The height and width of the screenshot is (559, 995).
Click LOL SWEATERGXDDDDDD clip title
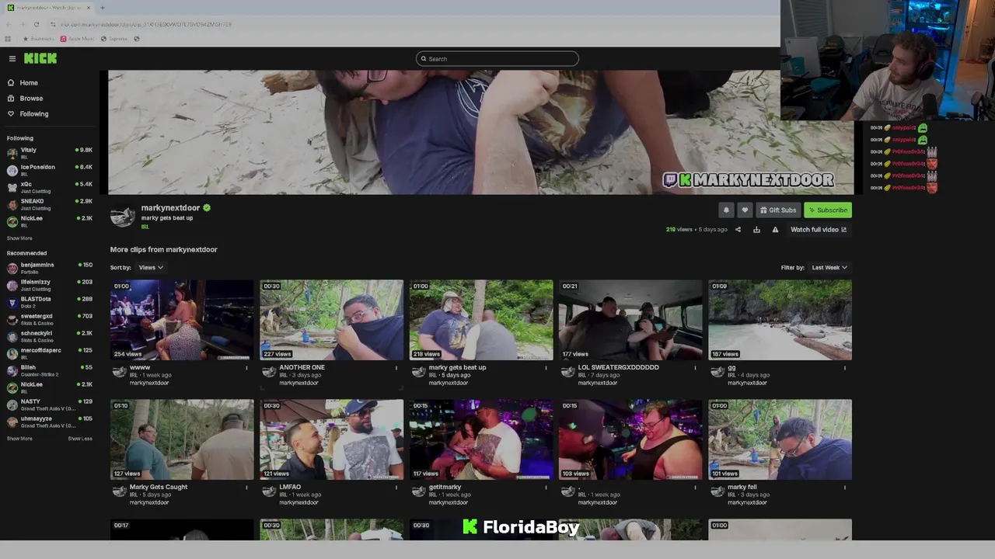tap(618, 367)
